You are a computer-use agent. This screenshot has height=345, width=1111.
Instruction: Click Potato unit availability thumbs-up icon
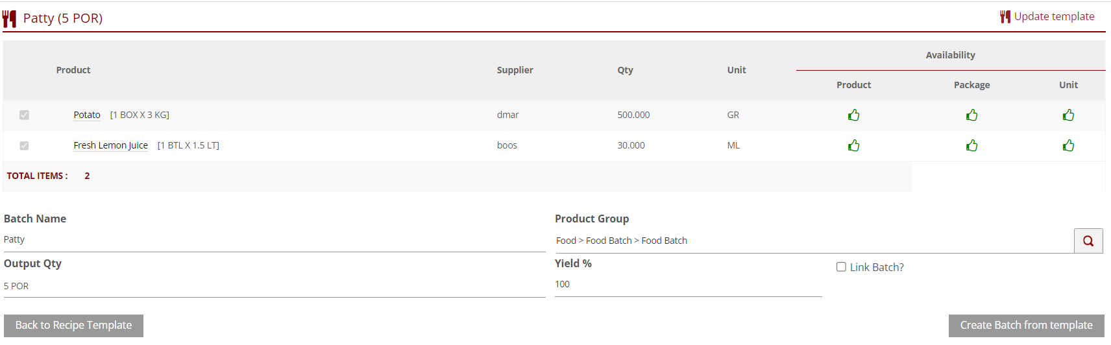pyautogui.click(x=1068, y=115)
